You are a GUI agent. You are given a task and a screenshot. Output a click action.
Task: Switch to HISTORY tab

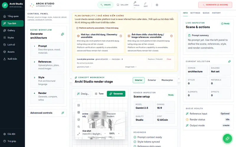216,13
